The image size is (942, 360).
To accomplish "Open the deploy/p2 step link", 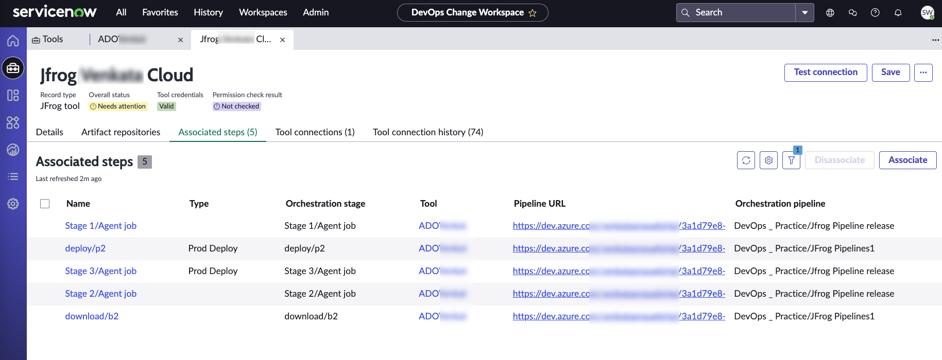I will tap(85, 248).
